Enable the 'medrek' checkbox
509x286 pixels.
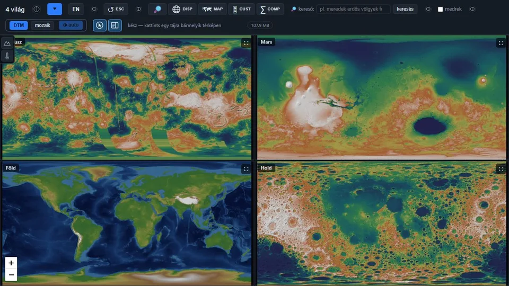(x=440, y=9)
